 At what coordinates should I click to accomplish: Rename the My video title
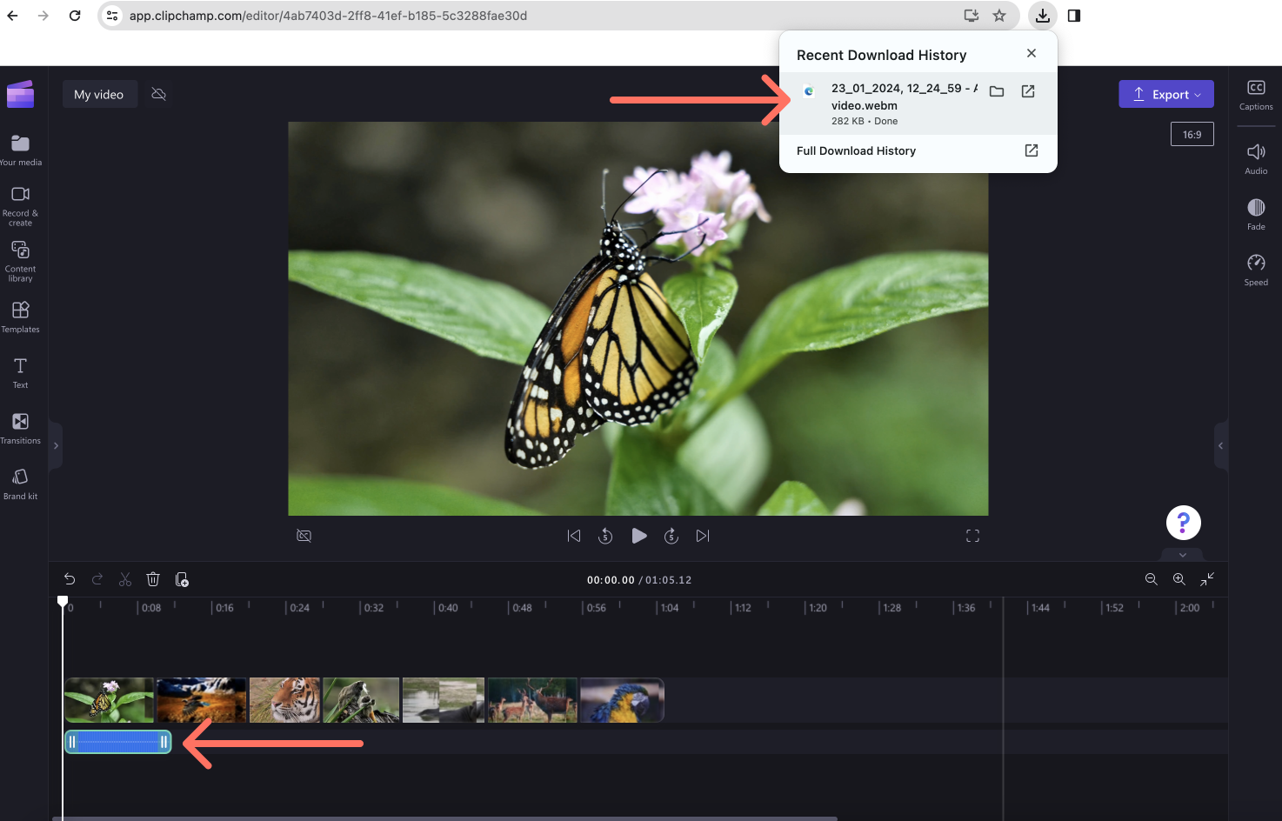coord(99,94)
